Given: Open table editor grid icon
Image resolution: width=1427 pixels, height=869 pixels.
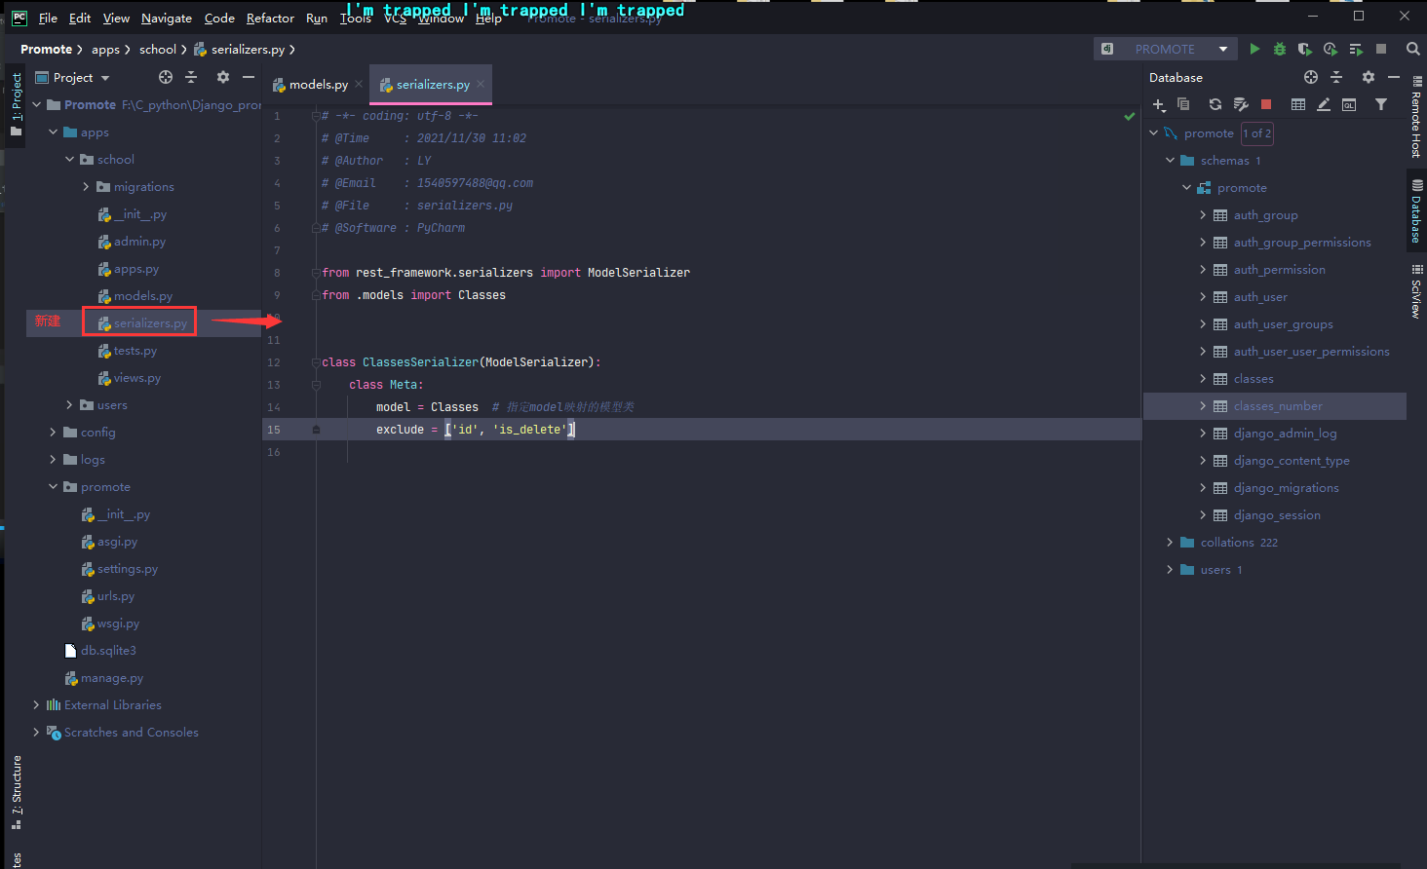Looking at the screenshot, I should pyautogui.click(x=1298, y=104).
